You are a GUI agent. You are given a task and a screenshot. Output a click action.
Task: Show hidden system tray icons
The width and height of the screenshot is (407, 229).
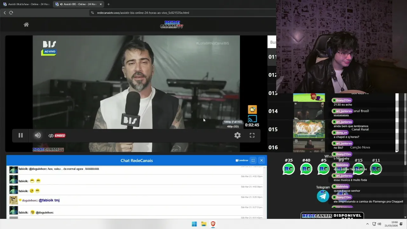tap(368, 224)
